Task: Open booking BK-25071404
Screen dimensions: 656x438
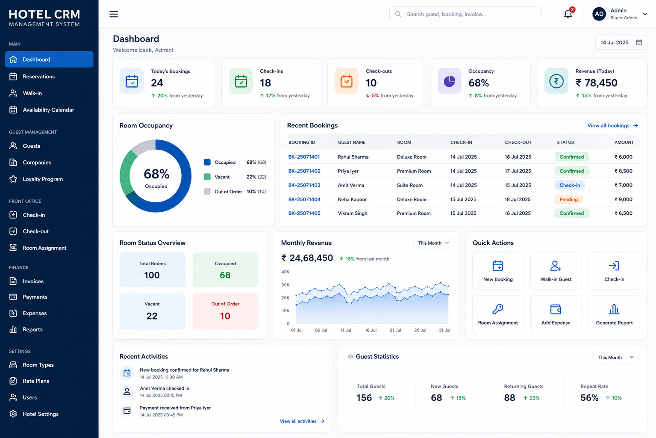Action: click(x=304, y=199)
